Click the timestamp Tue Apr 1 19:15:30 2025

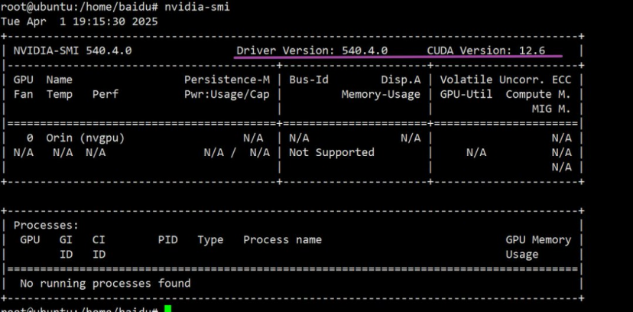point(80,21)
